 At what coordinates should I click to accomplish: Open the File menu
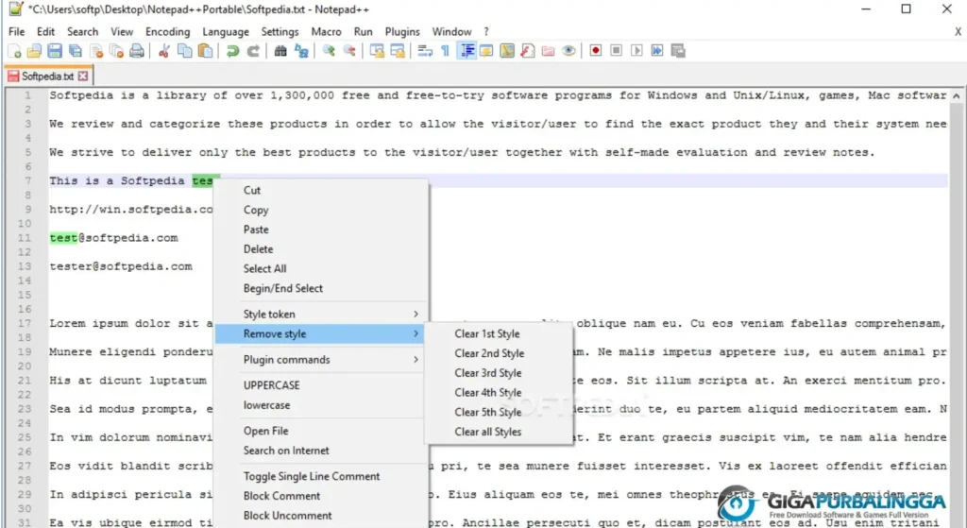[x=17, y=31]
